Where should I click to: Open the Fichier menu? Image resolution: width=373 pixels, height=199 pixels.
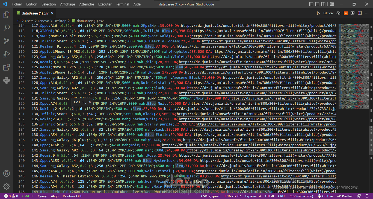pyautogui.click(x=17, y=4)
